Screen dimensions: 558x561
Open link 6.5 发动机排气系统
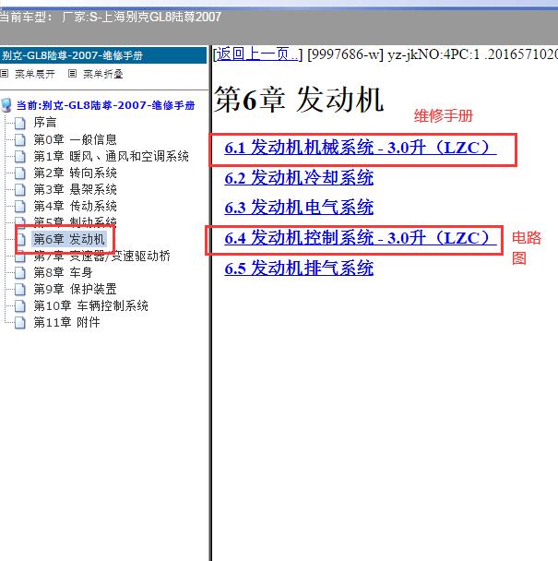[299, 268]
